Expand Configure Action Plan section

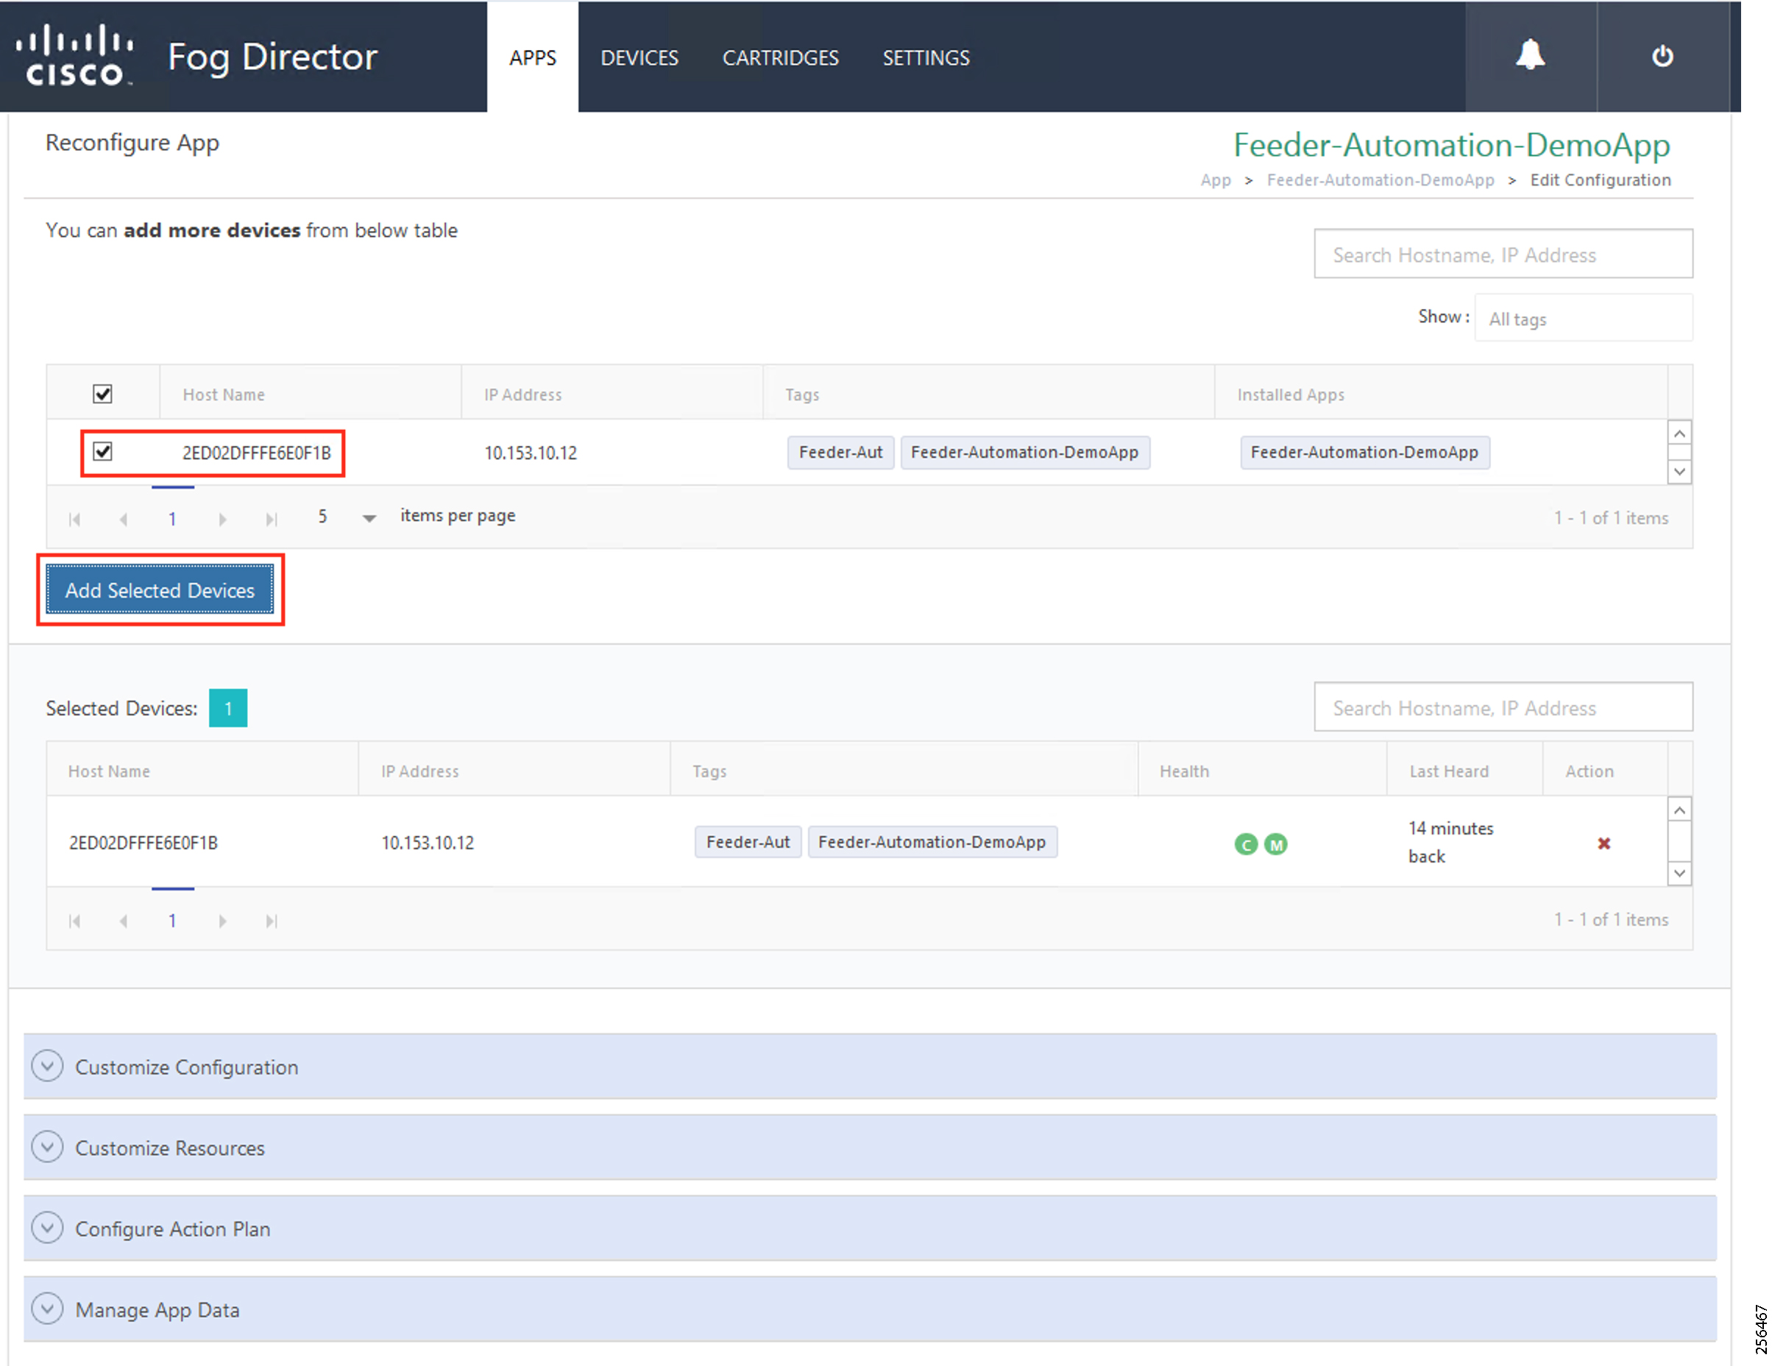pyautogui.click(x=869, y=1228)
